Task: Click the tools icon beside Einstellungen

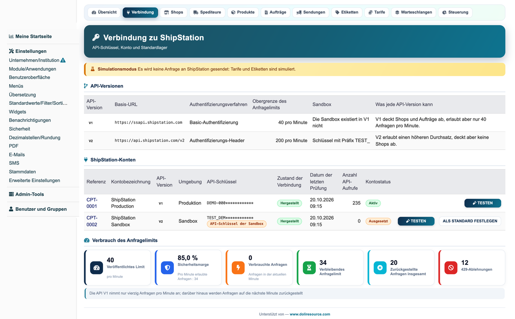Action: [x=12, y=51]
